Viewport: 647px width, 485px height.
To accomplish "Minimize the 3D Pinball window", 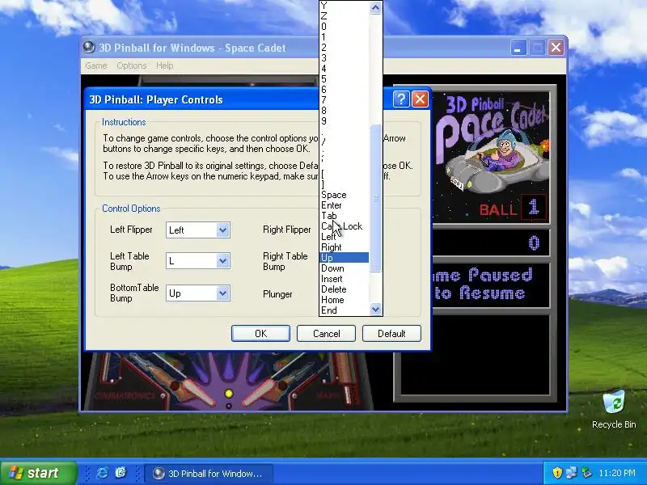I will tap(518, 48).
